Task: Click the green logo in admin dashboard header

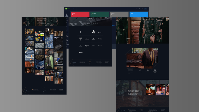Action: pos(68,9)
